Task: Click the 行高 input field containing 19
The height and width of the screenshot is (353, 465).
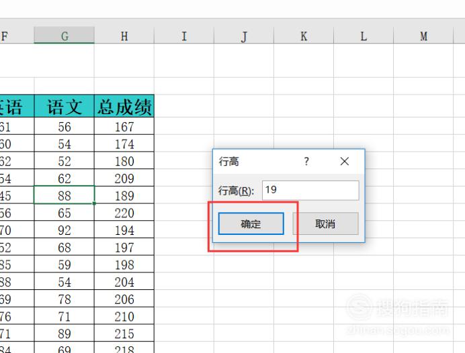Action: coord(310,190)
